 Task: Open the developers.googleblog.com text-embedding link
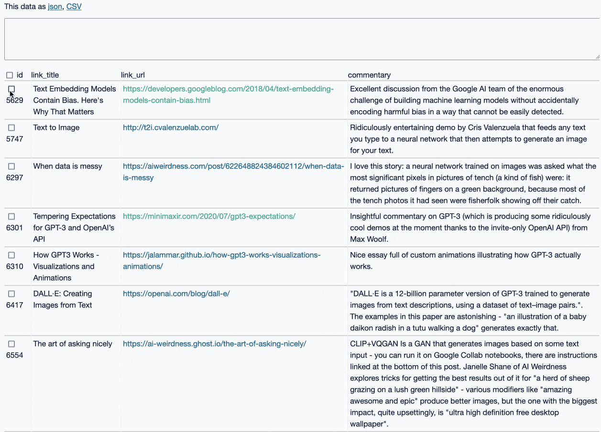point(228,95)
